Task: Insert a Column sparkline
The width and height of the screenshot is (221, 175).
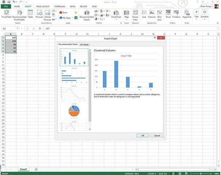Action: click(152, 14)
